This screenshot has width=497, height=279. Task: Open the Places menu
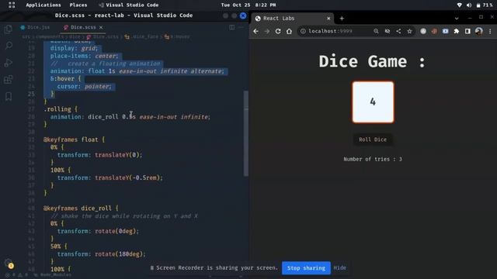(78, 5)
